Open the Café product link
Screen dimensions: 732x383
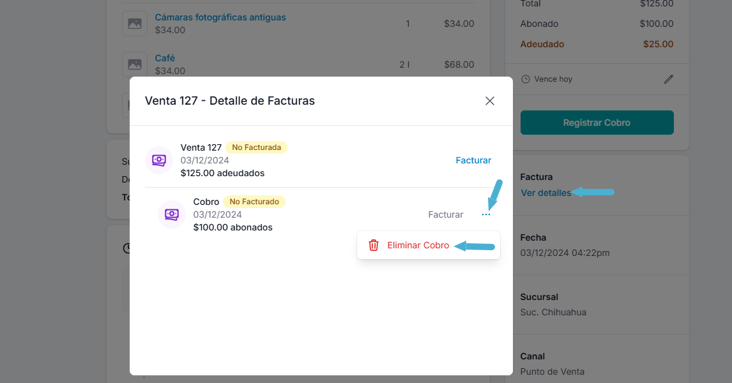(165, 58)
